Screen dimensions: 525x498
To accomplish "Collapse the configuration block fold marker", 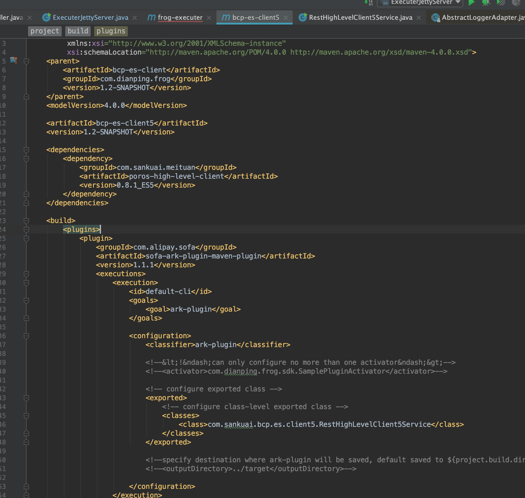I will point(26,336).
